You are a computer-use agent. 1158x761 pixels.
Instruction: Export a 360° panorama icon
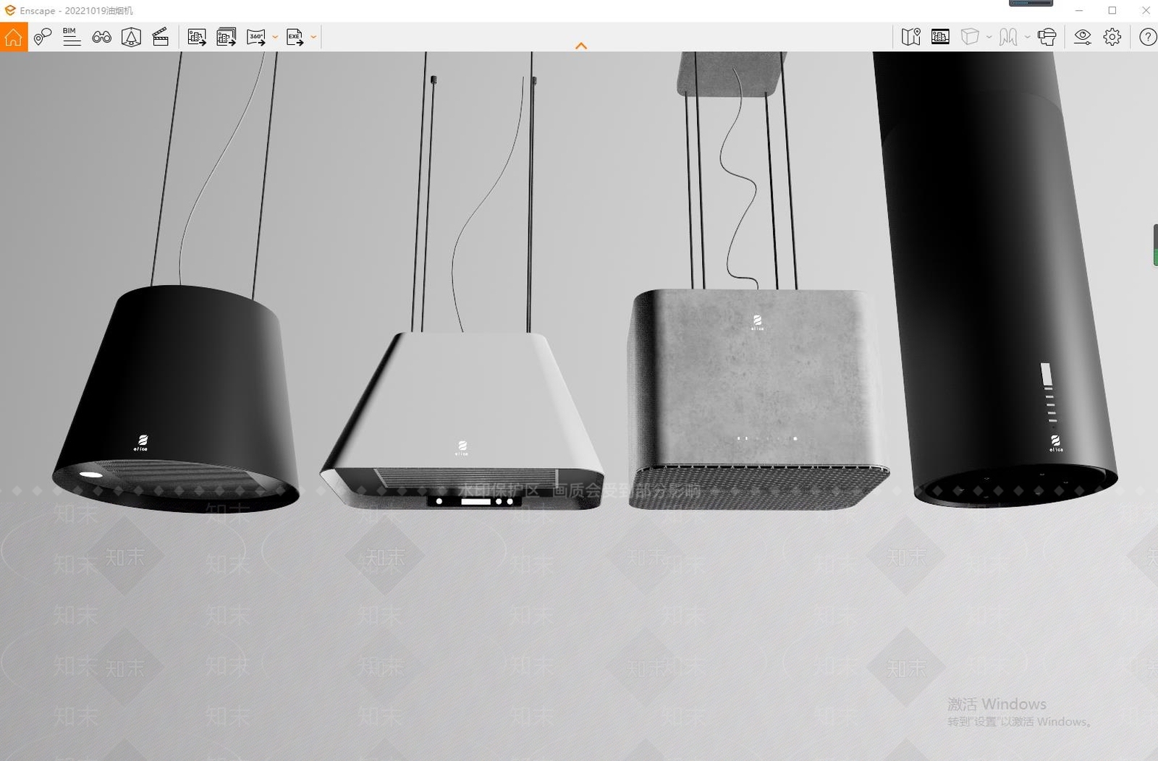[x=256, y=37]
